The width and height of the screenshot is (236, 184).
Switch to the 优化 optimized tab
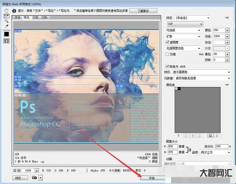point(26,17)
